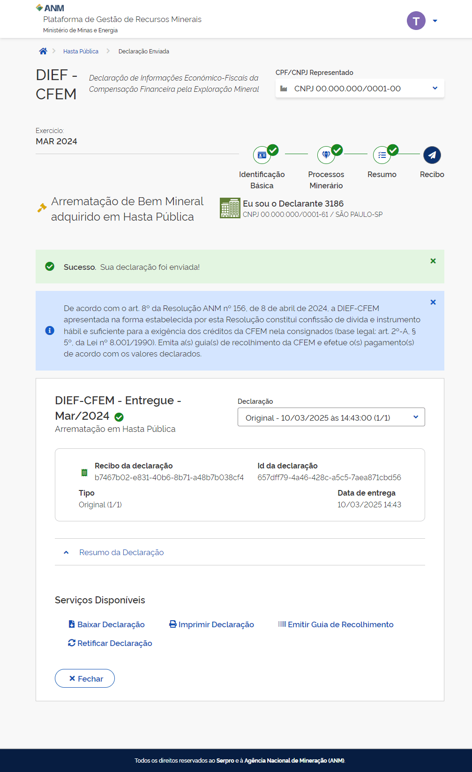Expand the user account menu arrow
This screenshot has width=472, height=772.
click(435, 21)
